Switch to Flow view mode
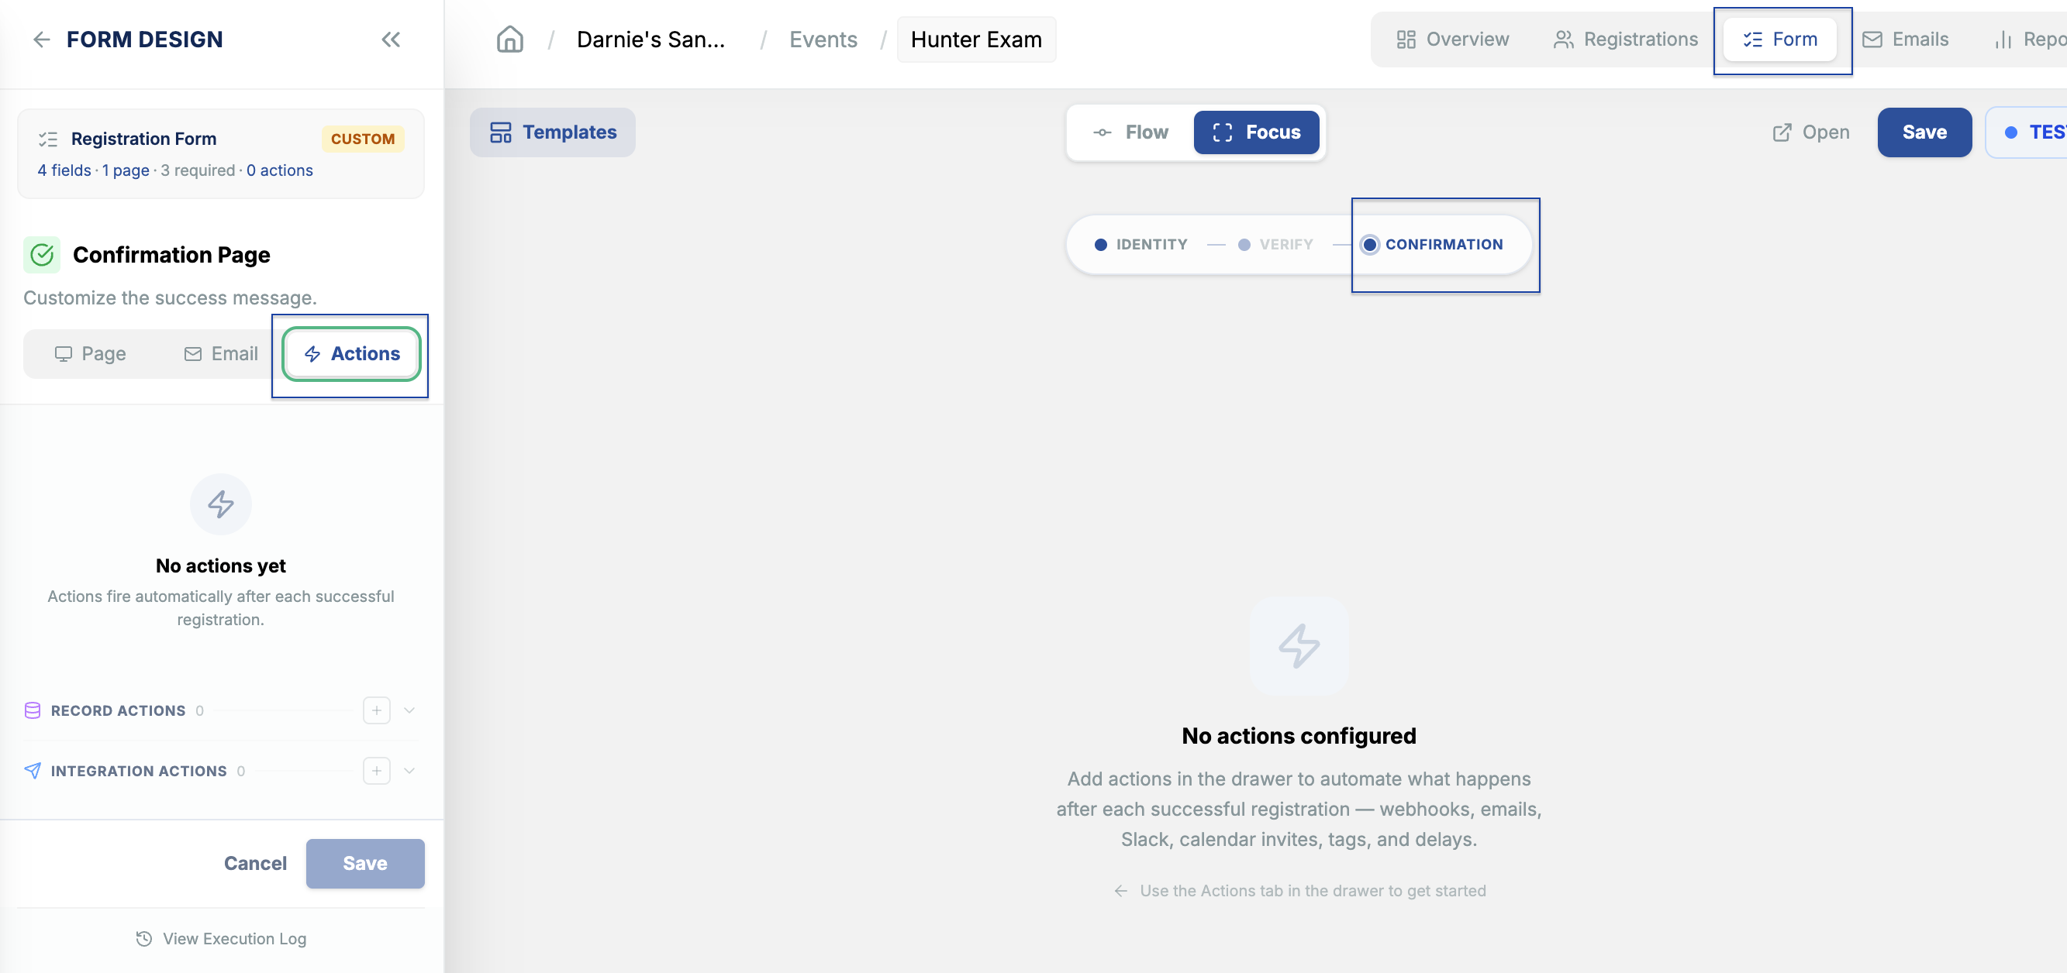The height and width of the screenshot is (973, 2067). tap(1131, 132)
